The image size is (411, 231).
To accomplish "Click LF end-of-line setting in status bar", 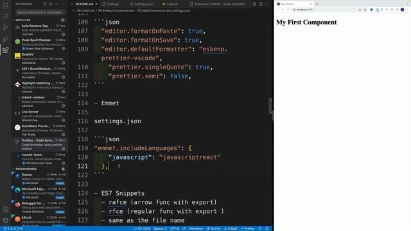I will 184,228.
